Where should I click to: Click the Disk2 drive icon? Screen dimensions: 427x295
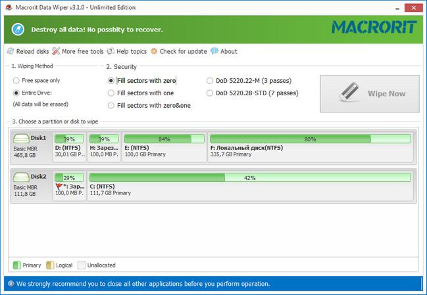[21, 177]
